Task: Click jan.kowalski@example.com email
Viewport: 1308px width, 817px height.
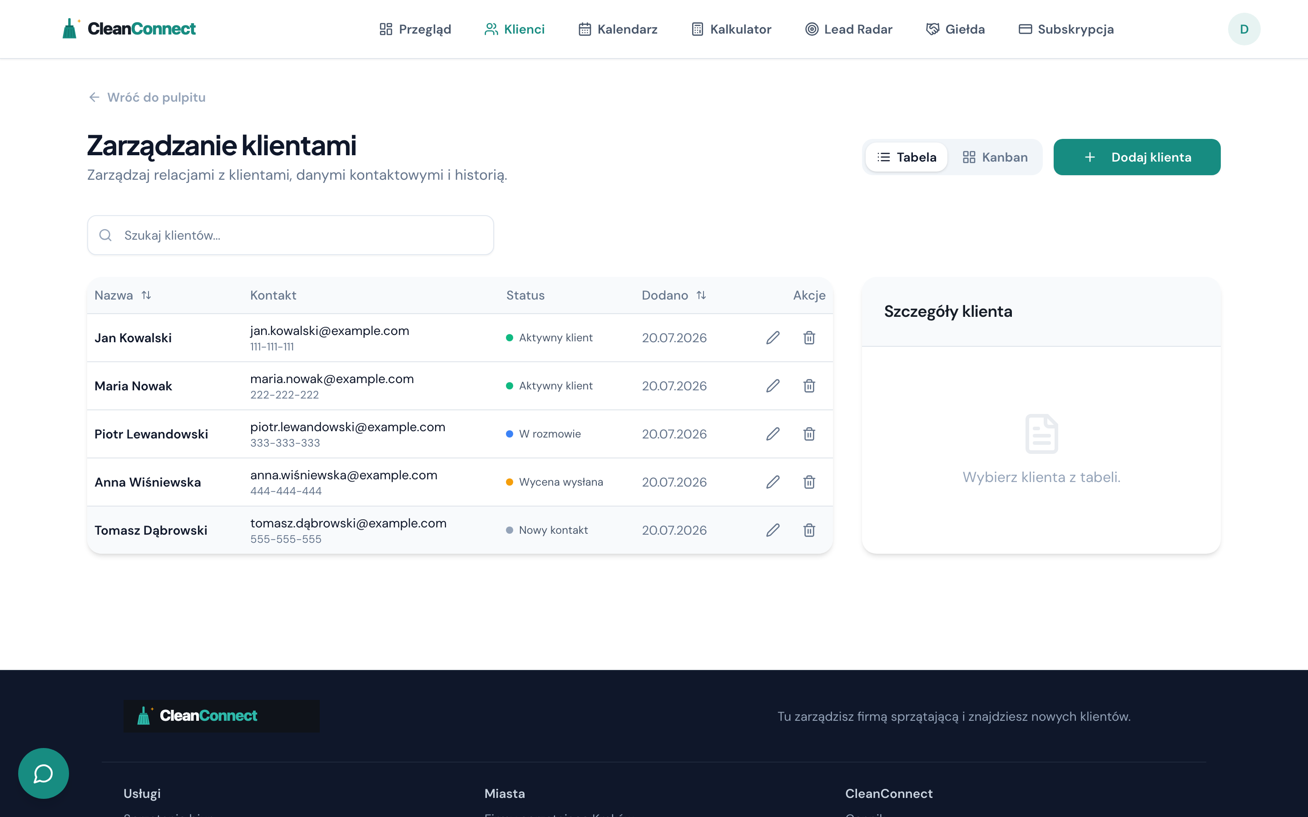Action: (330, 331)
